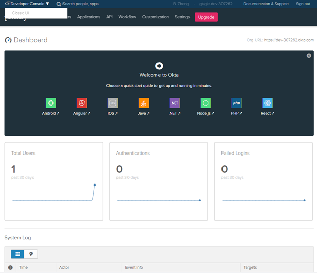Image resolution: width=317 pixels, height=276 pixels.
Task: Click the Total Users chart endpoint
Action: click(94, 185)
